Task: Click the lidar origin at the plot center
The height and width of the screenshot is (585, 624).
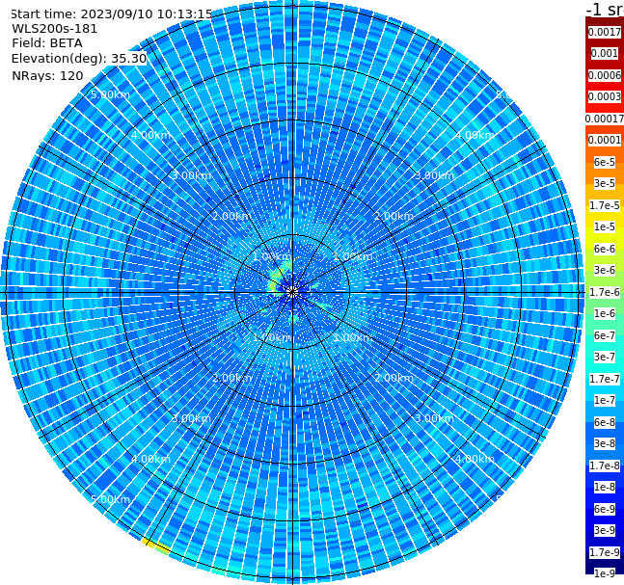Action: tap(292, 293)
